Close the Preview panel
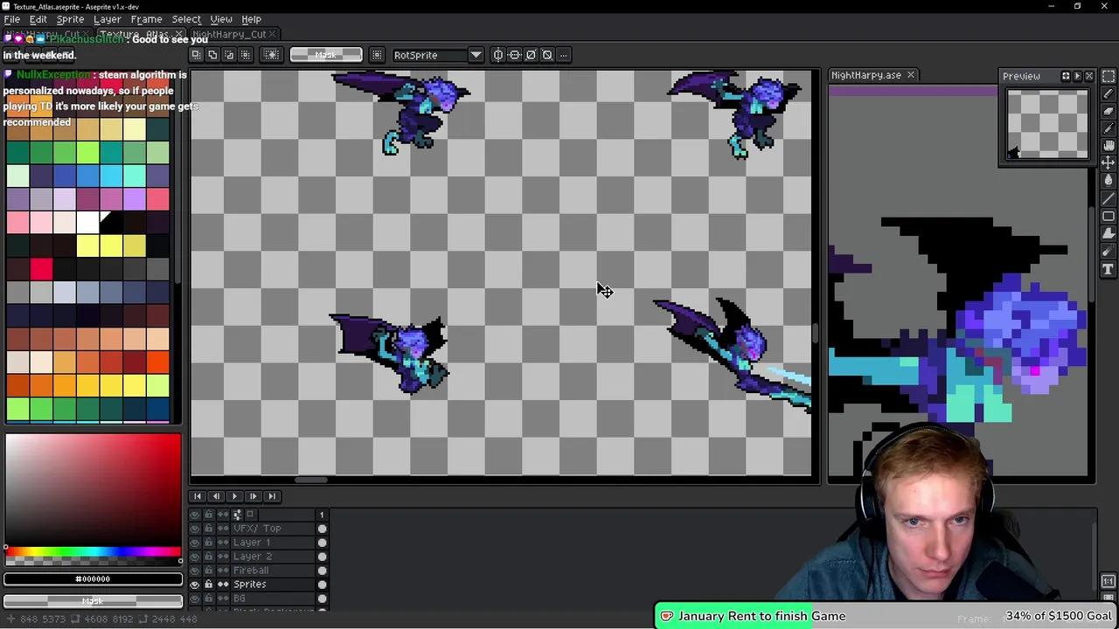 1088,76
